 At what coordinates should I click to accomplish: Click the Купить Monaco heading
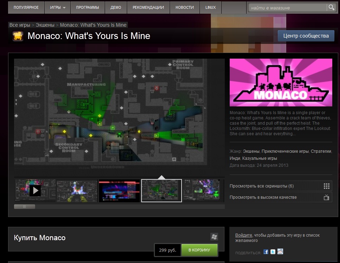40,238
